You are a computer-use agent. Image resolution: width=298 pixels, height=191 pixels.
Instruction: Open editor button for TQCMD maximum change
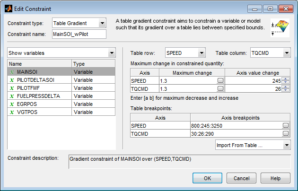tap(220, 88)
